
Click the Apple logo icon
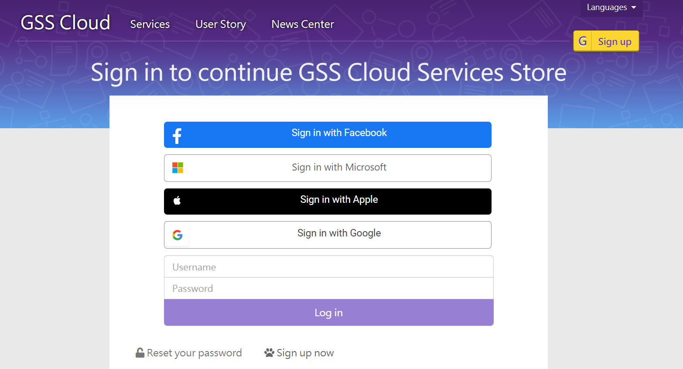(x=177, y=201)
